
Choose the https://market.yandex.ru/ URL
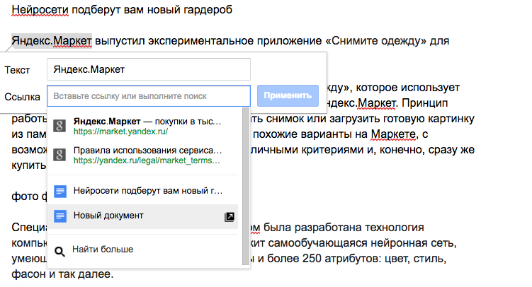pyautogui.click(x=120, y=131)
